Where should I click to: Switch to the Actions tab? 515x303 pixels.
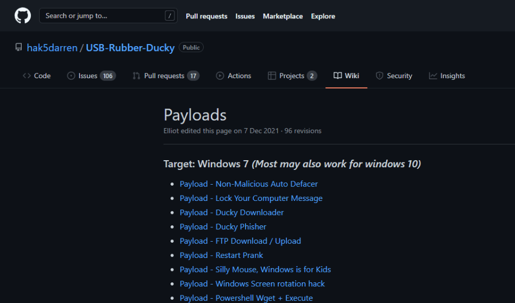[240, 76]
